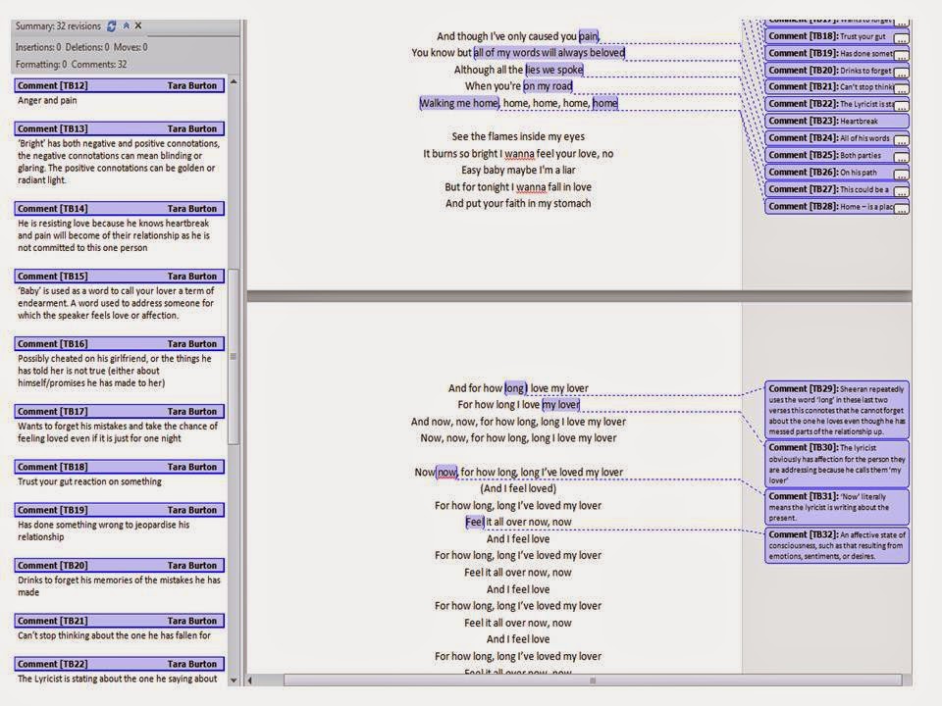Click highlighted word 'Feel' in lyrics
The image size is (942, 706).
475,522
